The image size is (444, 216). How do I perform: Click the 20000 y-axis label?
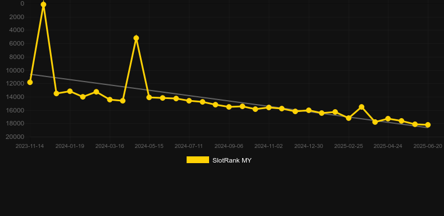click(15, 137)
